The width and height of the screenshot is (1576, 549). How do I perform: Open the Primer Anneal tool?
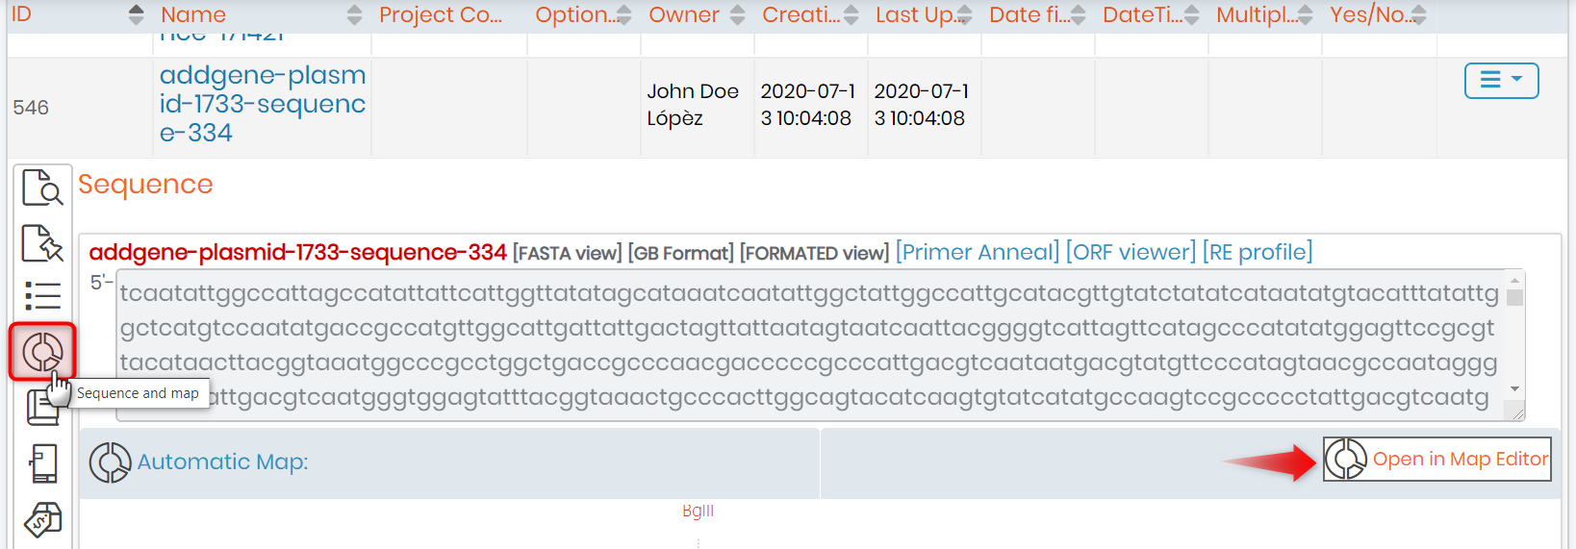click(978, 252)
